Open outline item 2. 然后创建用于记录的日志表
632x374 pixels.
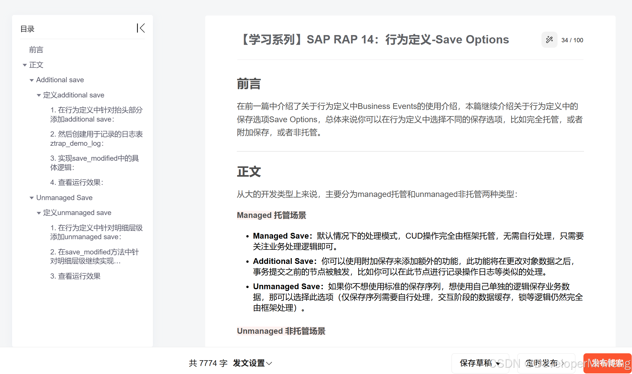(x=96, y=139)
